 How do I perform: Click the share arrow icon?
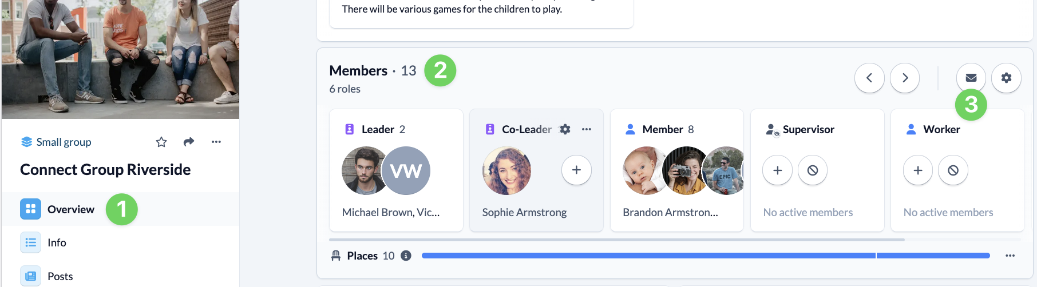click(189, 142)
